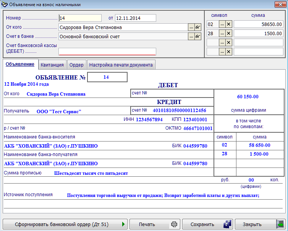The image size is (288, 231).
Task: Open symbol picker for fourth empty row
Action: (222, 52)
